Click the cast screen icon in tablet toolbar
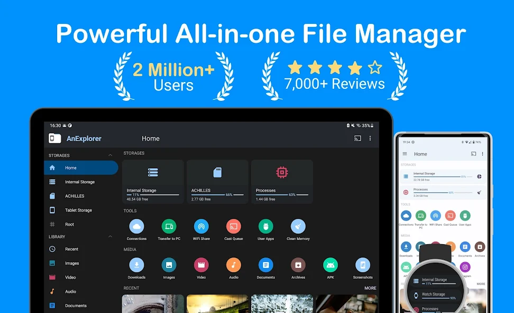 pos(357,139)
